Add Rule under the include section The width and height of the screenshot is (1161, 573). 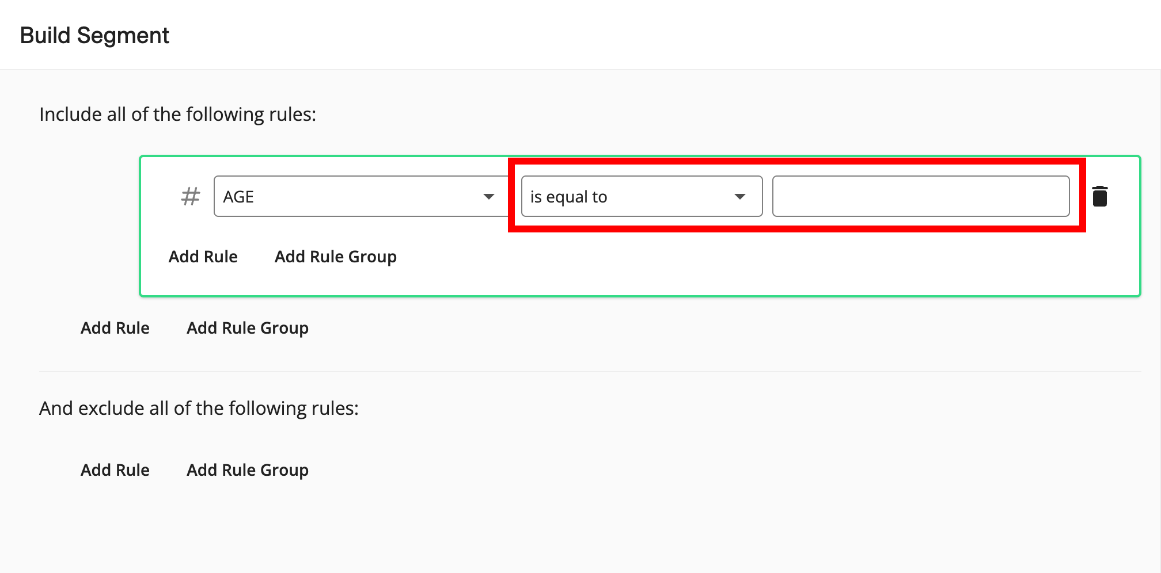tap(115, 328)
